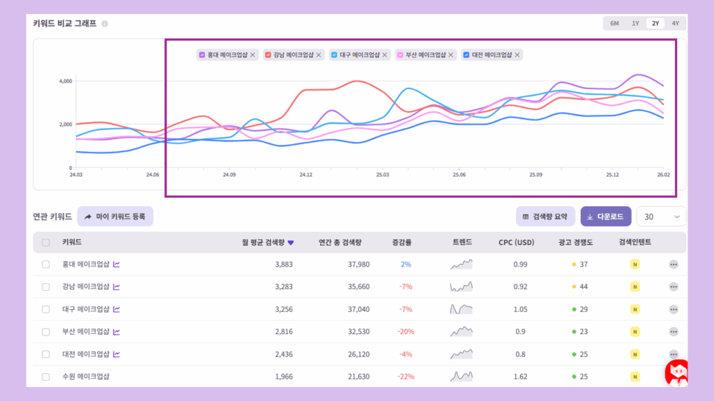Click the red mascot chat icon
Image resolution: width=714 pixels, height=401 pixels.
coord(676,372)
